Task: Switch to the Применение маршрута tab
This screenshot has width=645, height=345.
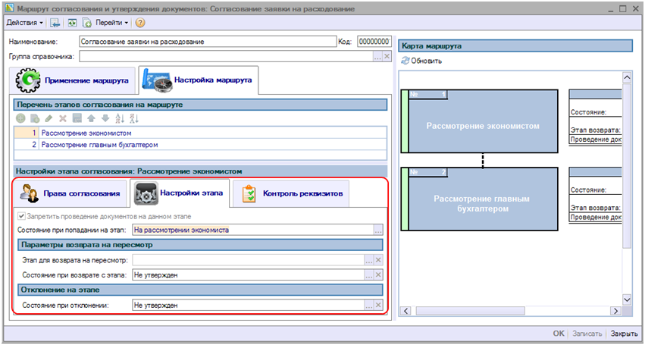Action: 74,80
